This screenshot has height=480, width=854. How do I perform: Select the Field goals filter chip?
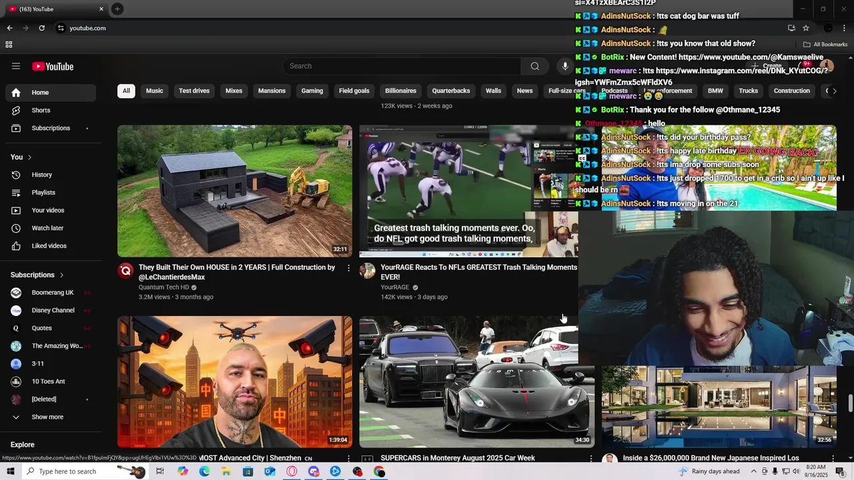(x=354, y=91)
